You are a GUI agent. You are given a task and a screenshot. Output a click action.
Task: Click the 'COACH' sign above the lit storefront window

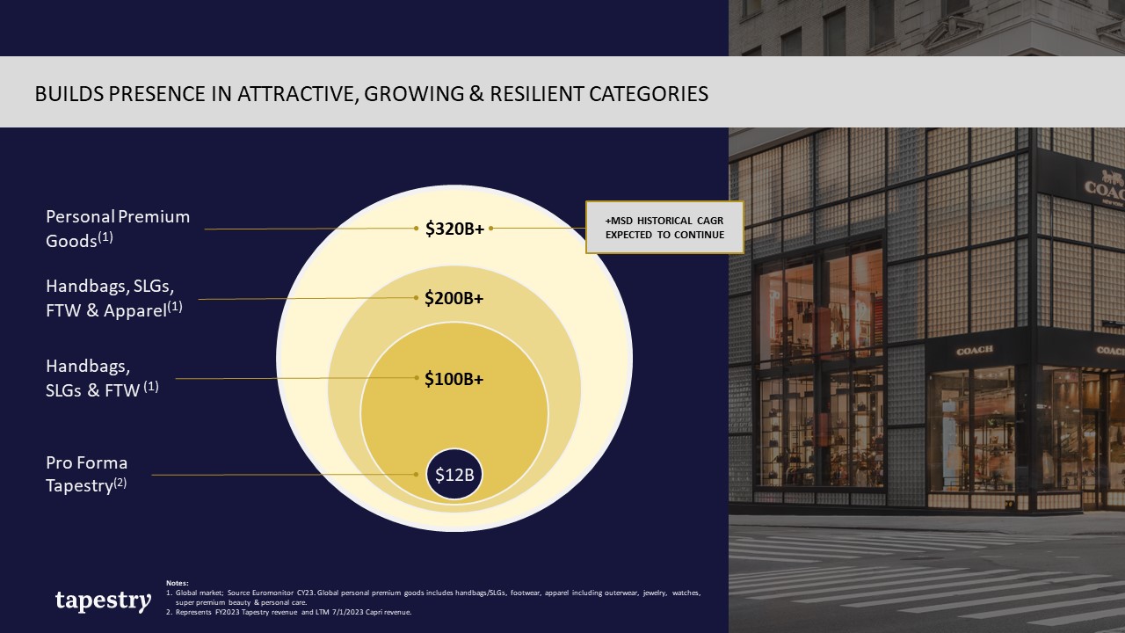tap(974, 350)
